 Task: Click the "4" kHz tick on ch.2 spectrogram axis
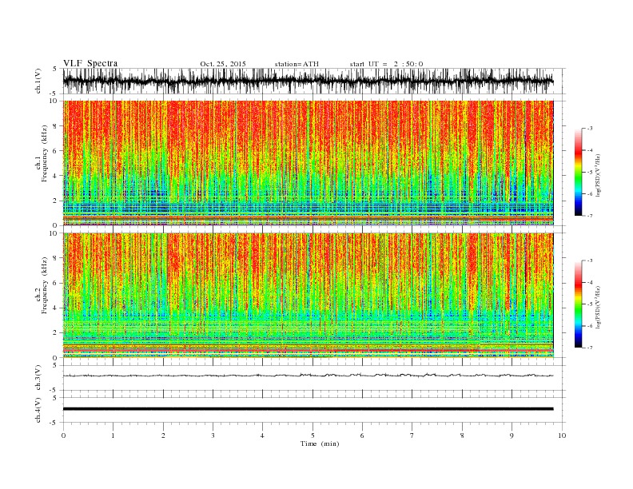56,308
